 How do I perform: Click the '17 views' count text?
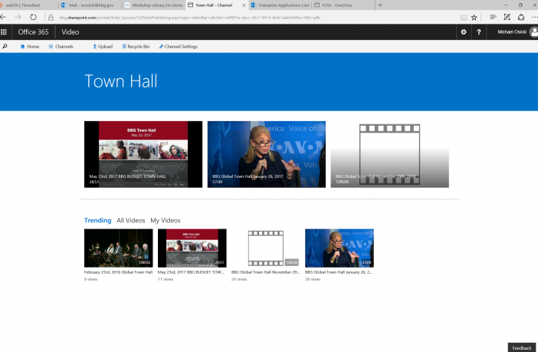[166, 279]
